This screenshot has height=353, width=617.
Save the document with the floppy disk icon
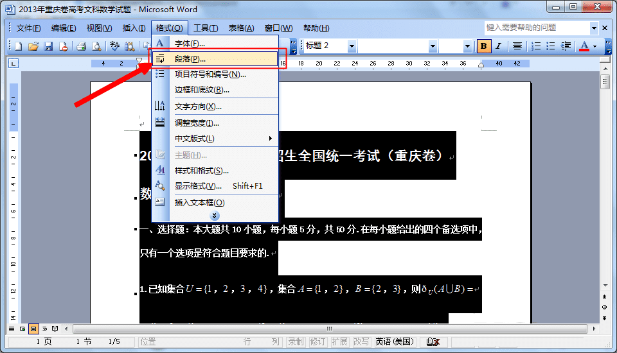pos(48,46)
